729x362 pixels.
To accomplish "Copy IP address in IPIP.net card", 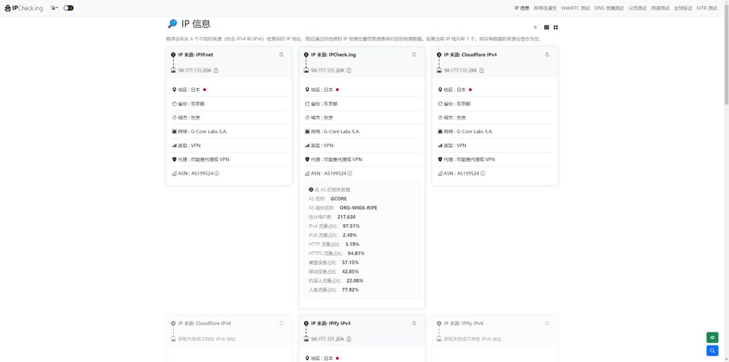I will point(216,70).
